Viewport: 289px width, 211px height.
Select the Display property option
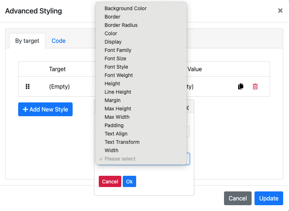[113, 42]
